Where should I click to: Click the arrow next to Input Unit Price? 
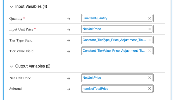coord(69,29)
